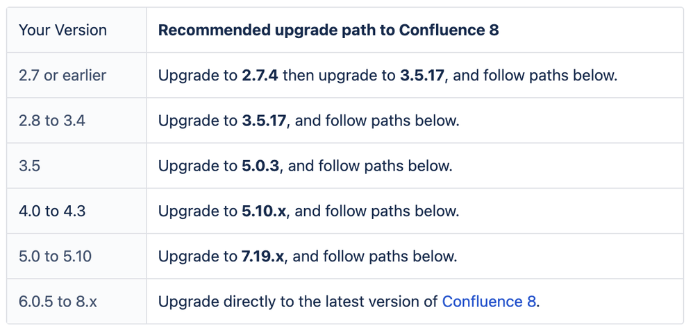The image size is (693, 330).
Task: Click the bold 5.0.3 version text
Action: (260, 166)
